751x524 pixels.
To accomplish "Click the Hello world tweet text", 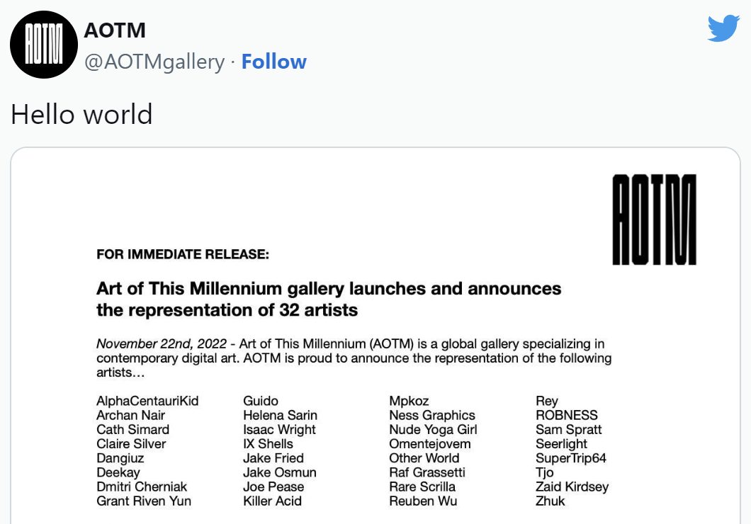I will click(x=81, y=115).
